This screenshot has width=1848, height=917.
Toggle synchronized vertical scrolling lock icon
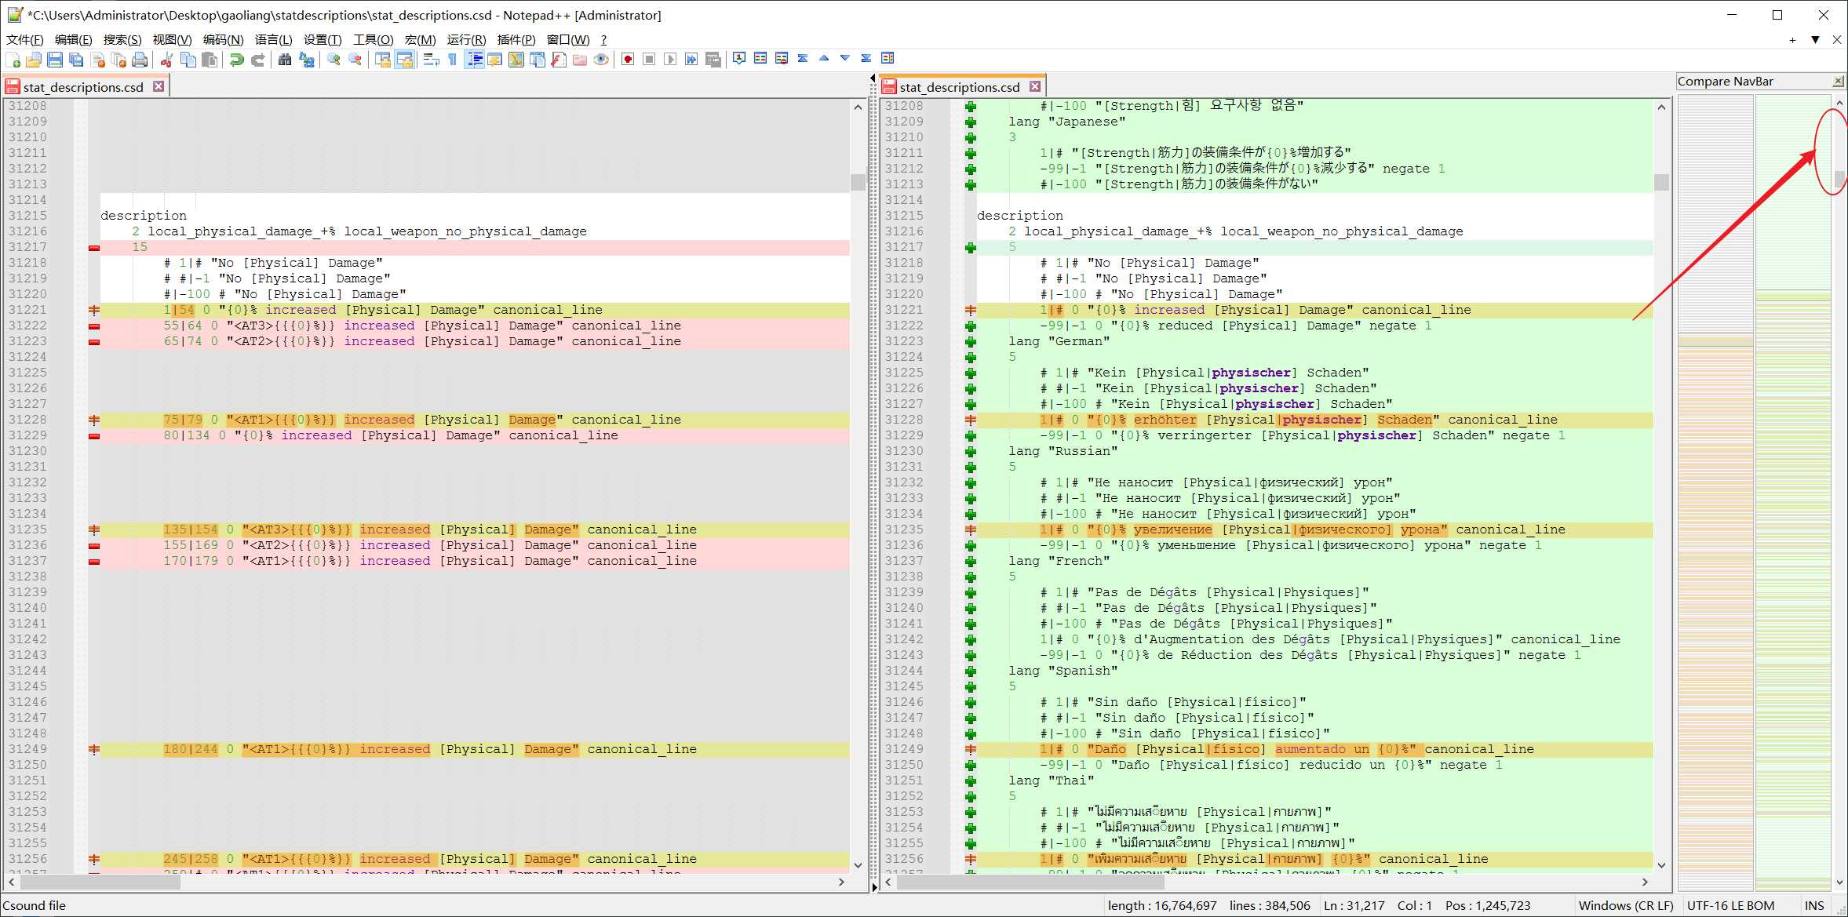pos(383,60)
